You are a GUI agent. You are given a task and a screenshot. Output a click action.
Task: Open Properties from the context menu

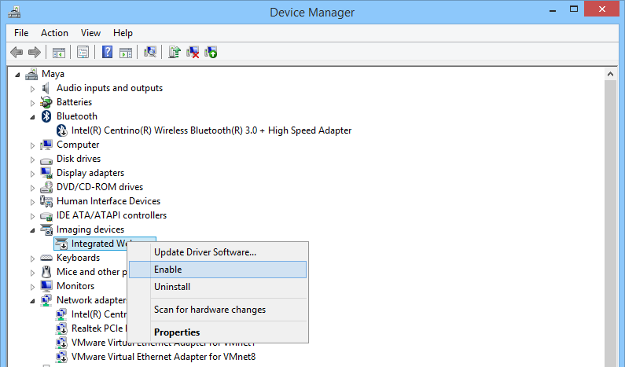click(177, 332)
